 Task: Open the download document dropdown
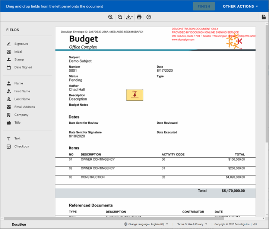[x=129, y=17]
